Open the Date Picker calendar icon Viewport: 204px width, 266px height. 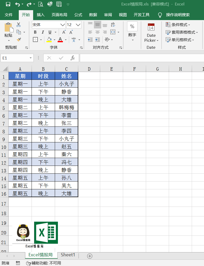point(151,27)
